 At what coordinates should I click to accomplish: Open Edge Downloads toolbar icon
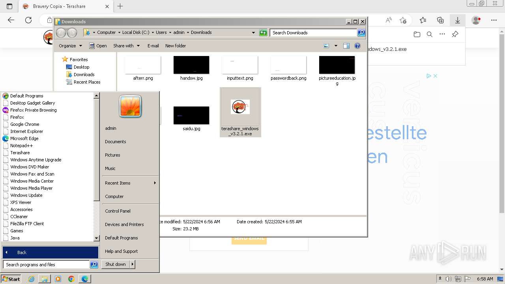click(457, 20)
